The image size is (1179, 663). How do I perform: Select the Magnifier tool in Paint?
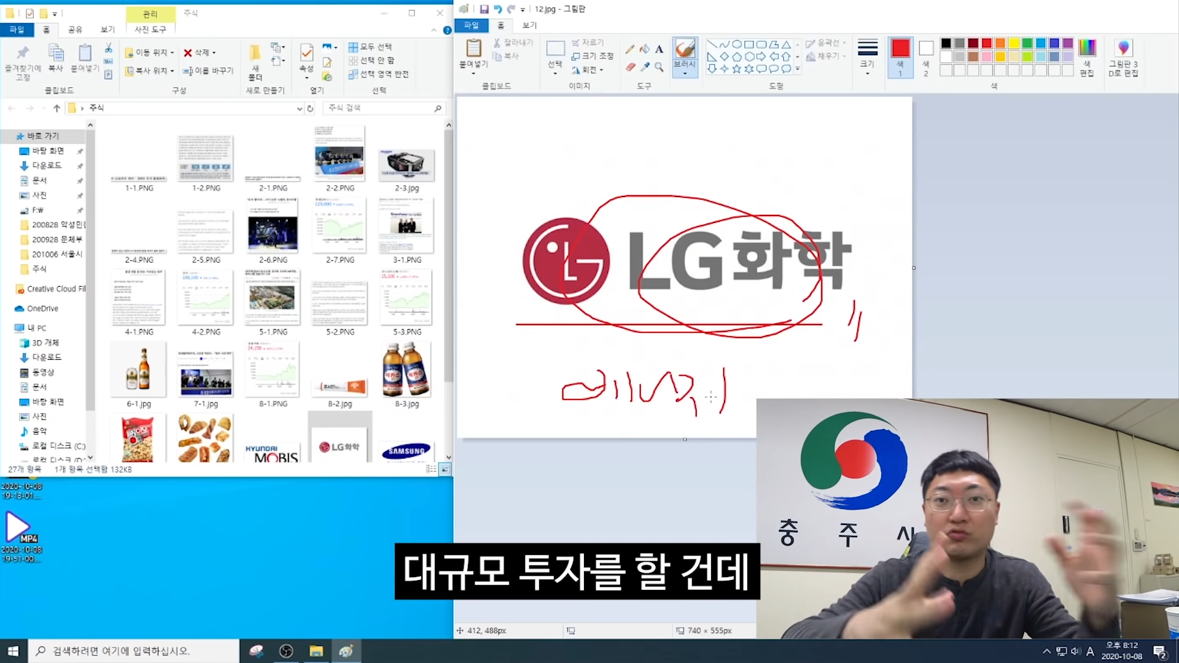point(659,67)
